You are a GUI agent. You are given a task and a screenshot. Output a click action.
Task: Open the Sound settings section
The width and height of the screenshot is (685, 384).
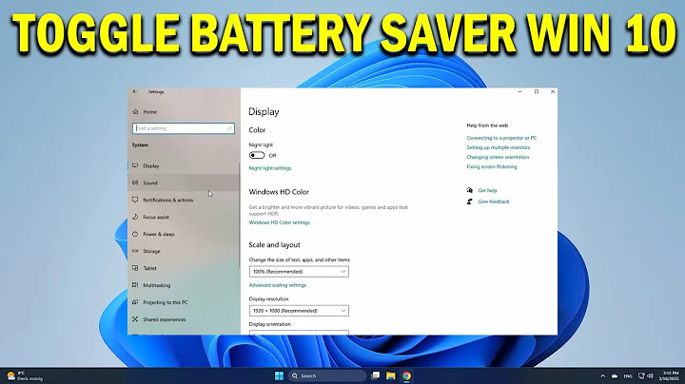coord(184,182)
